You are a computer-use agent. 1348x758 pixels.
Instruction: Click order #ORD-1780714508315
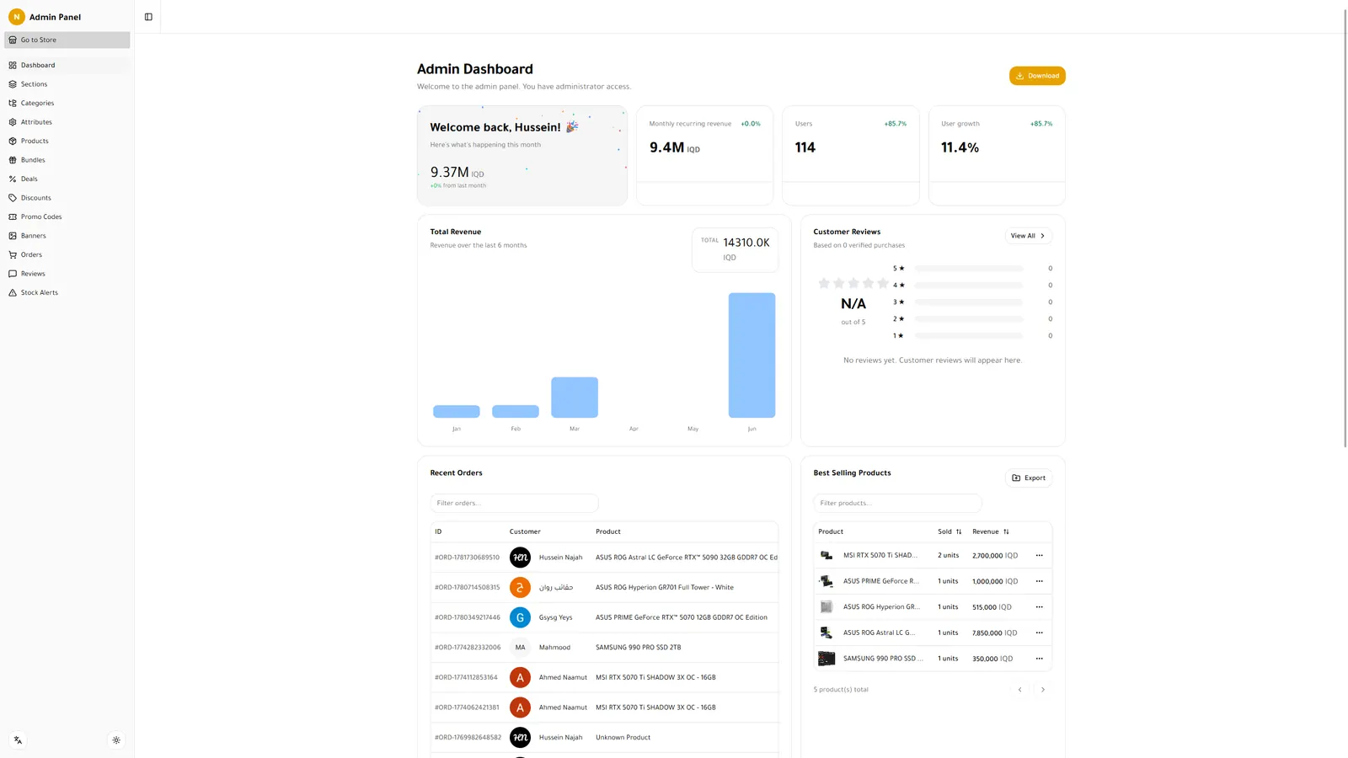point(467,587)
